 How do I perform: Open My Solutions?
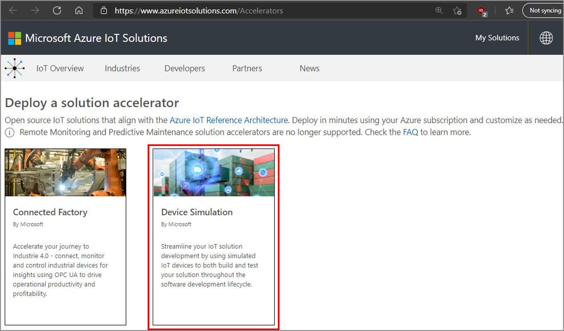(x=497, y=38)
